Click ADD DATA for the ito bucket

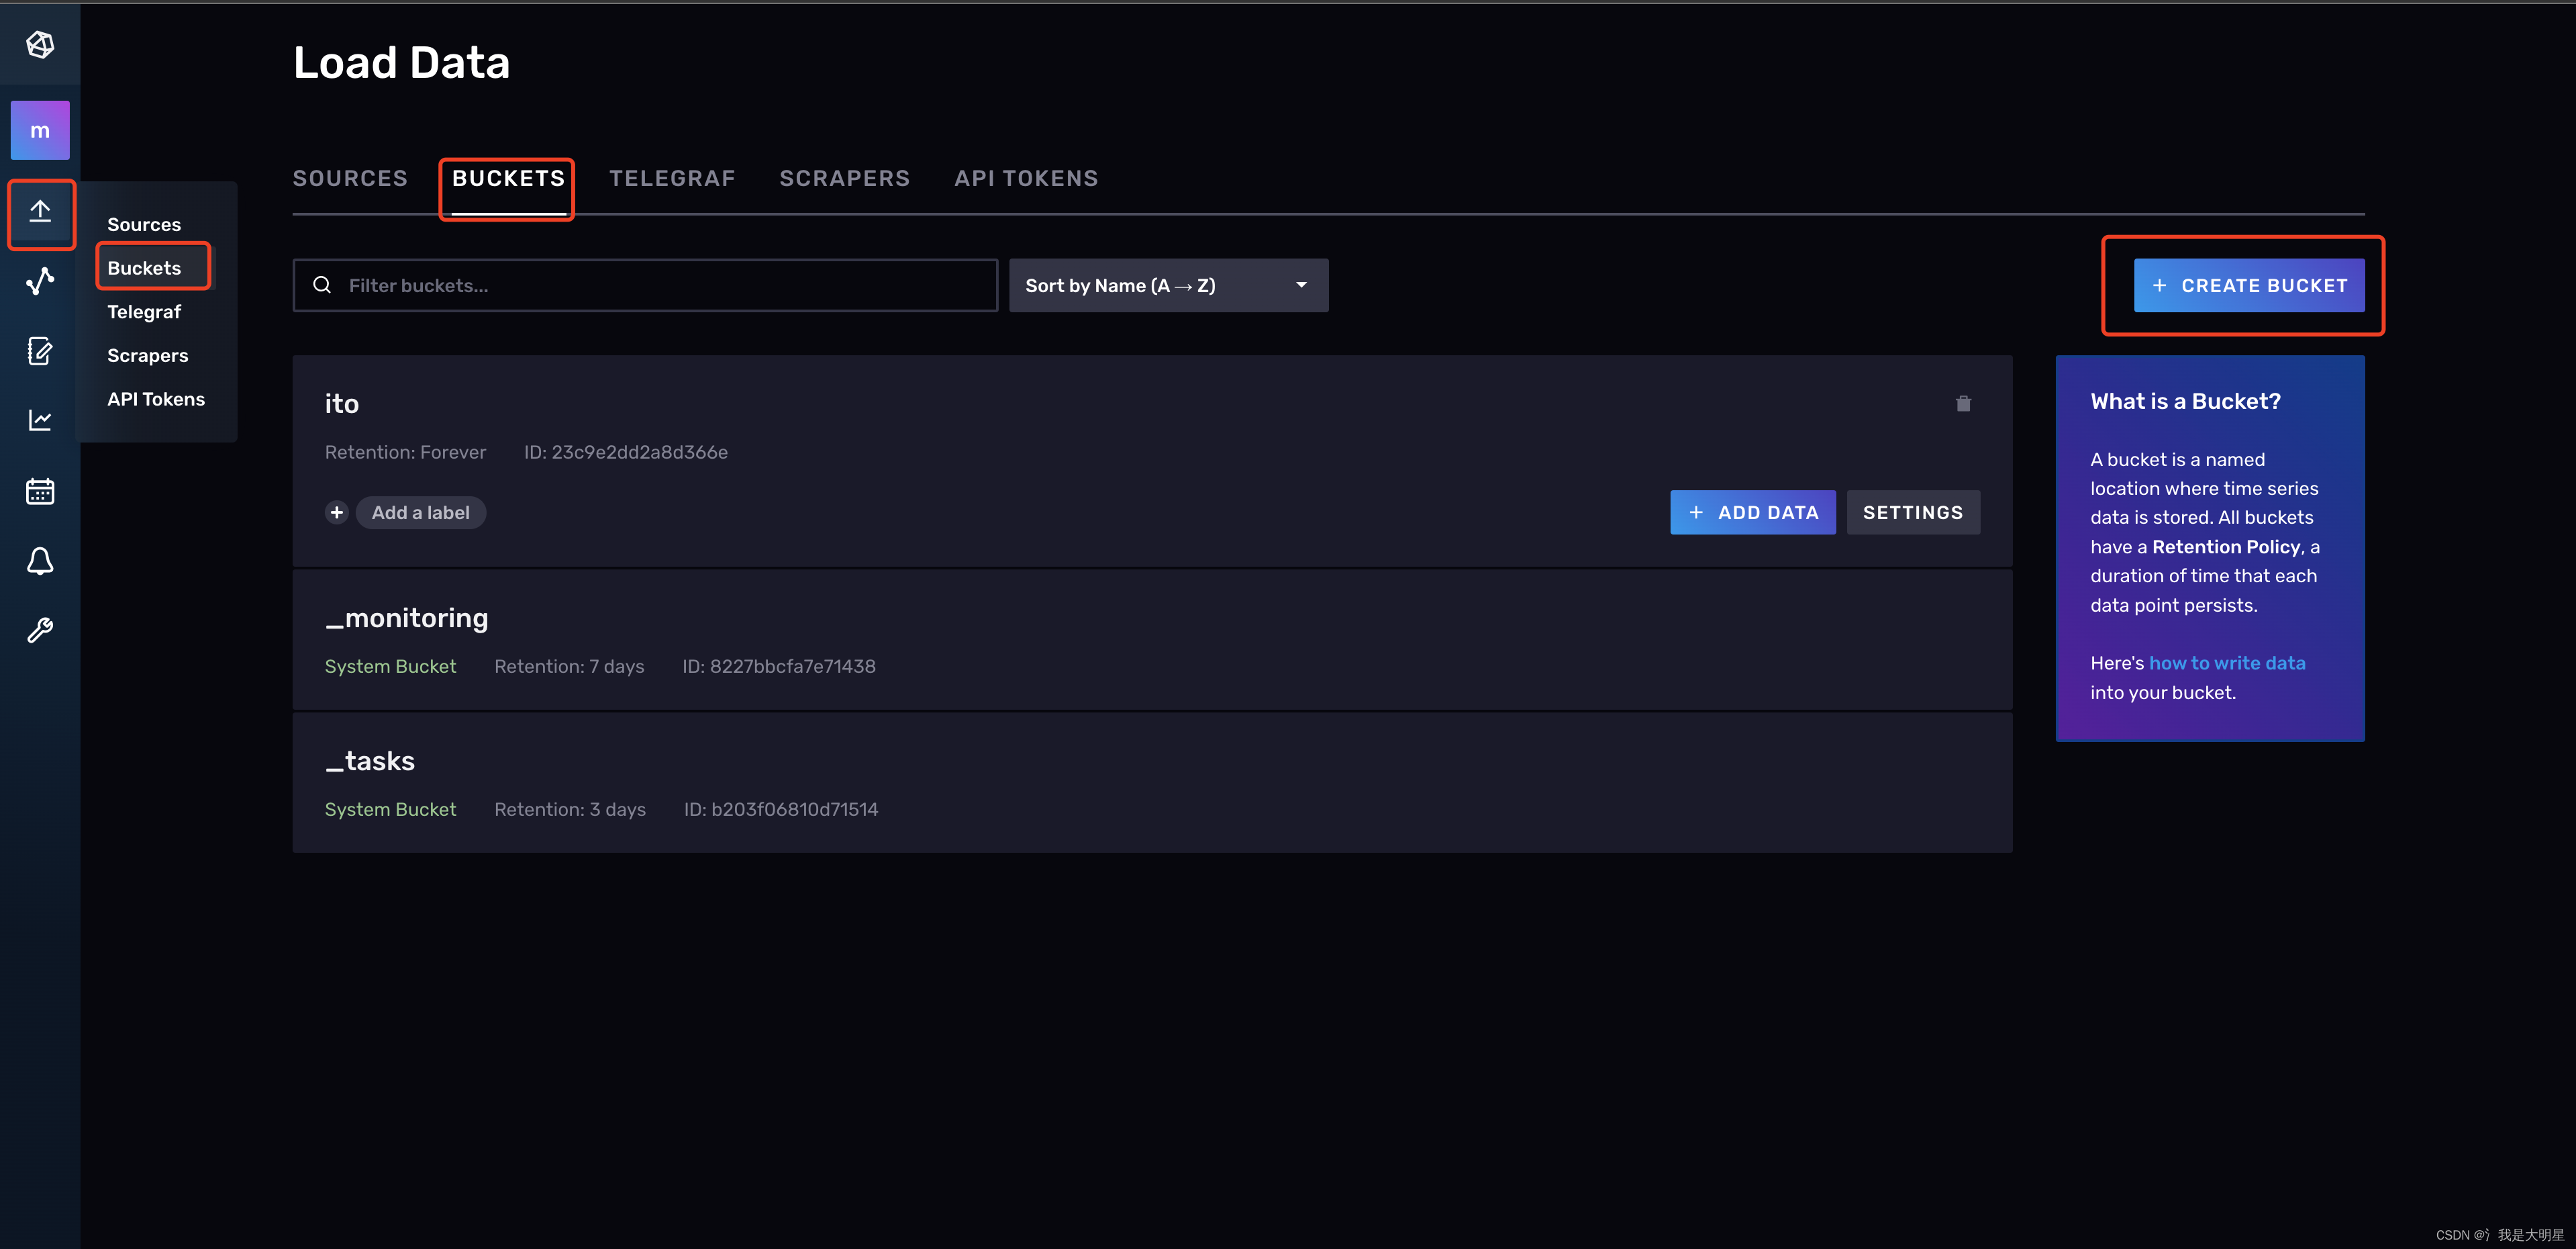[1752, 512]
